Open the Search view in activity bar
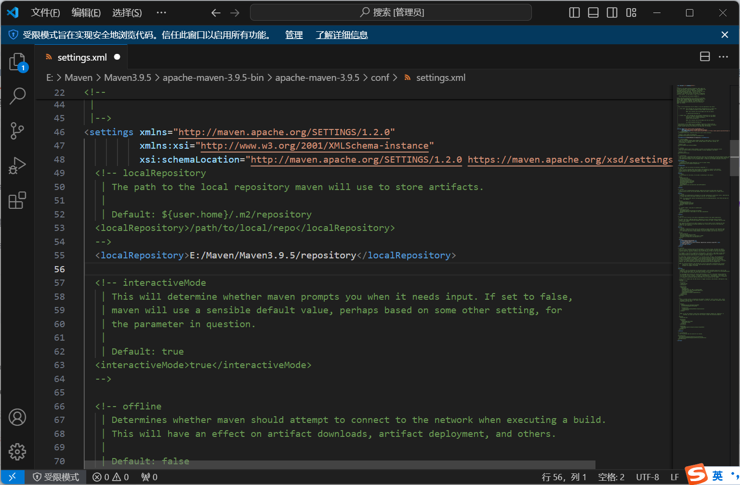The height and width of the screenshot is (485, 740). pos(17,96)
